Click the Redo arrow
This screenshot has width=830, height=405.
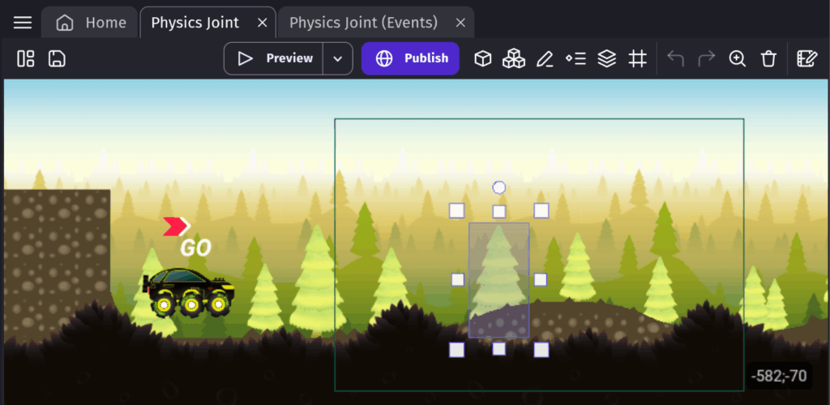pyautogui.click(x=706, y=58)
